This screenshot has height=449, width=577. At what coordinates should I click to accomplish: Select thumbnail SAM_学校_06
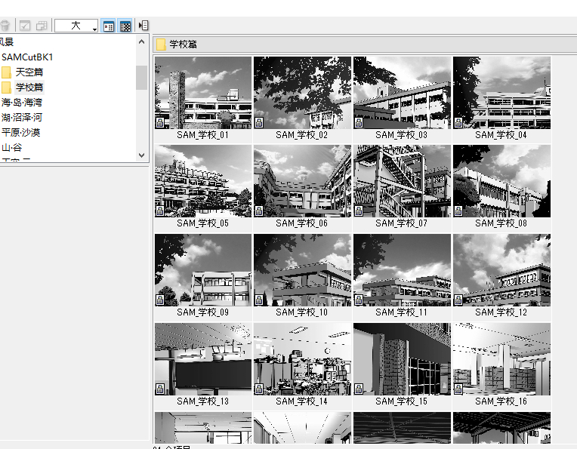pos(302,181)
